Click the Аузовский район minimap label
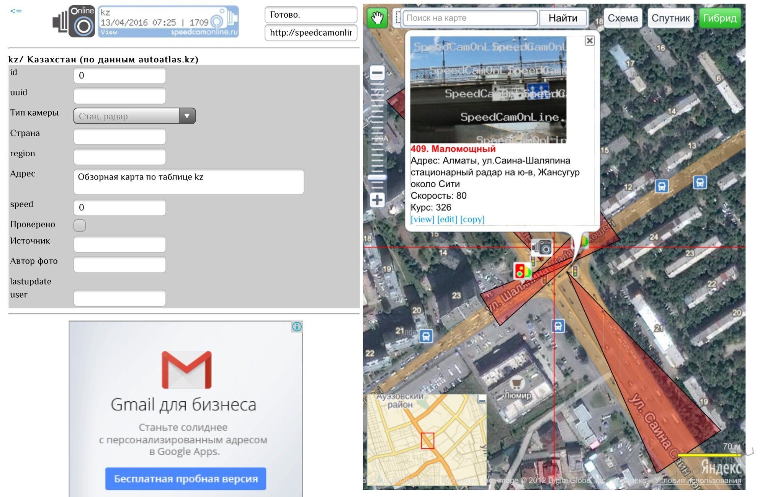 400,401
